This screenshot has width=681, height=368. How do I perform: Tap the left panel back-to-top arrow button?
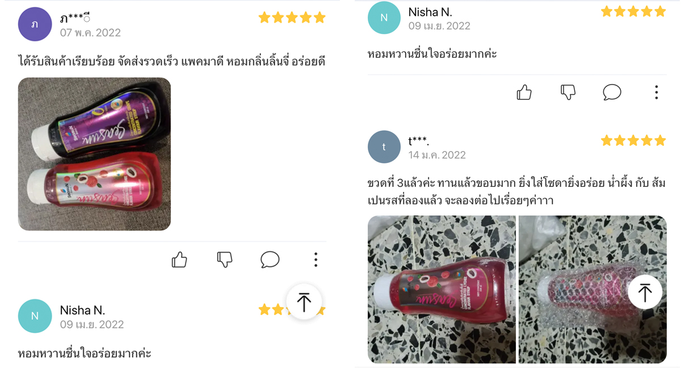(x=304, y=302)
